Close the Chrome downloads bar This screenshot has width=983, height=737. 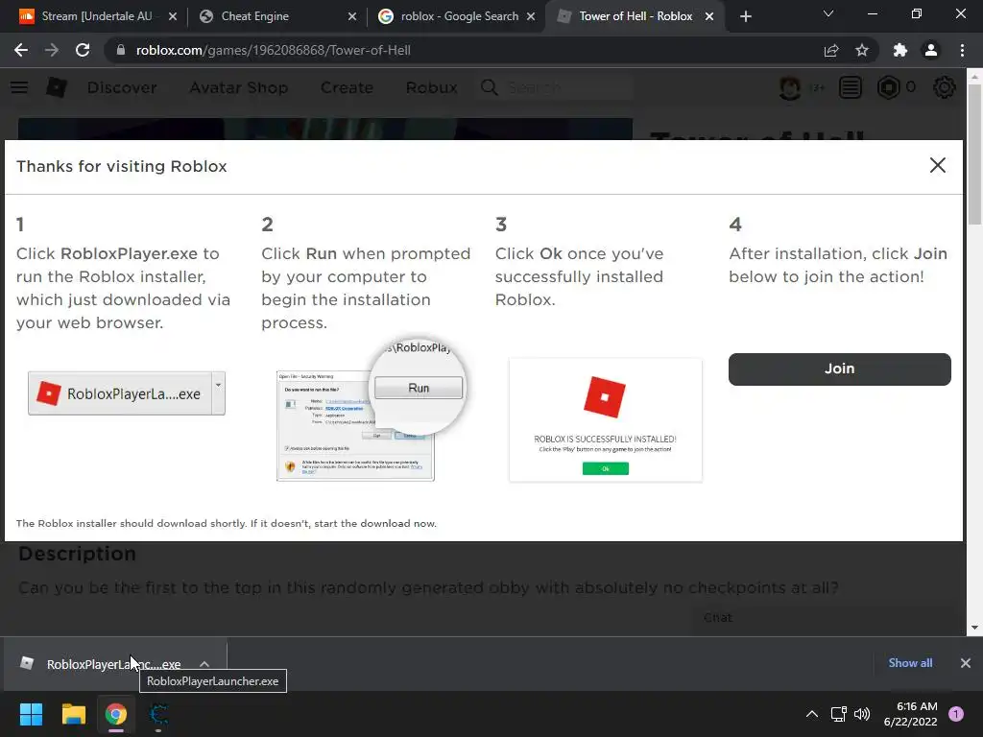tap(966, 663)
